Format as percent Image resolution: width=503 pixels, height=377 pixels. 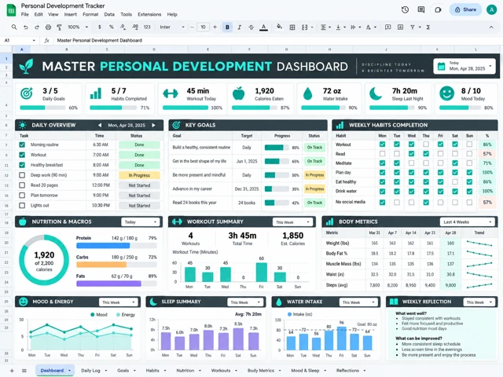pyautogui.click(x=112, y=27)
